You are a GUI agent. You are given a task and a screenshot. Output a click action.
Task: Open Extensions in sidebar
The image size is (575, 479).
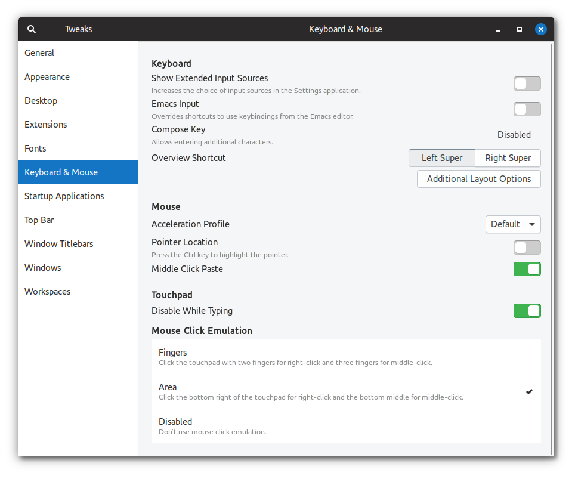pos(78,125)
